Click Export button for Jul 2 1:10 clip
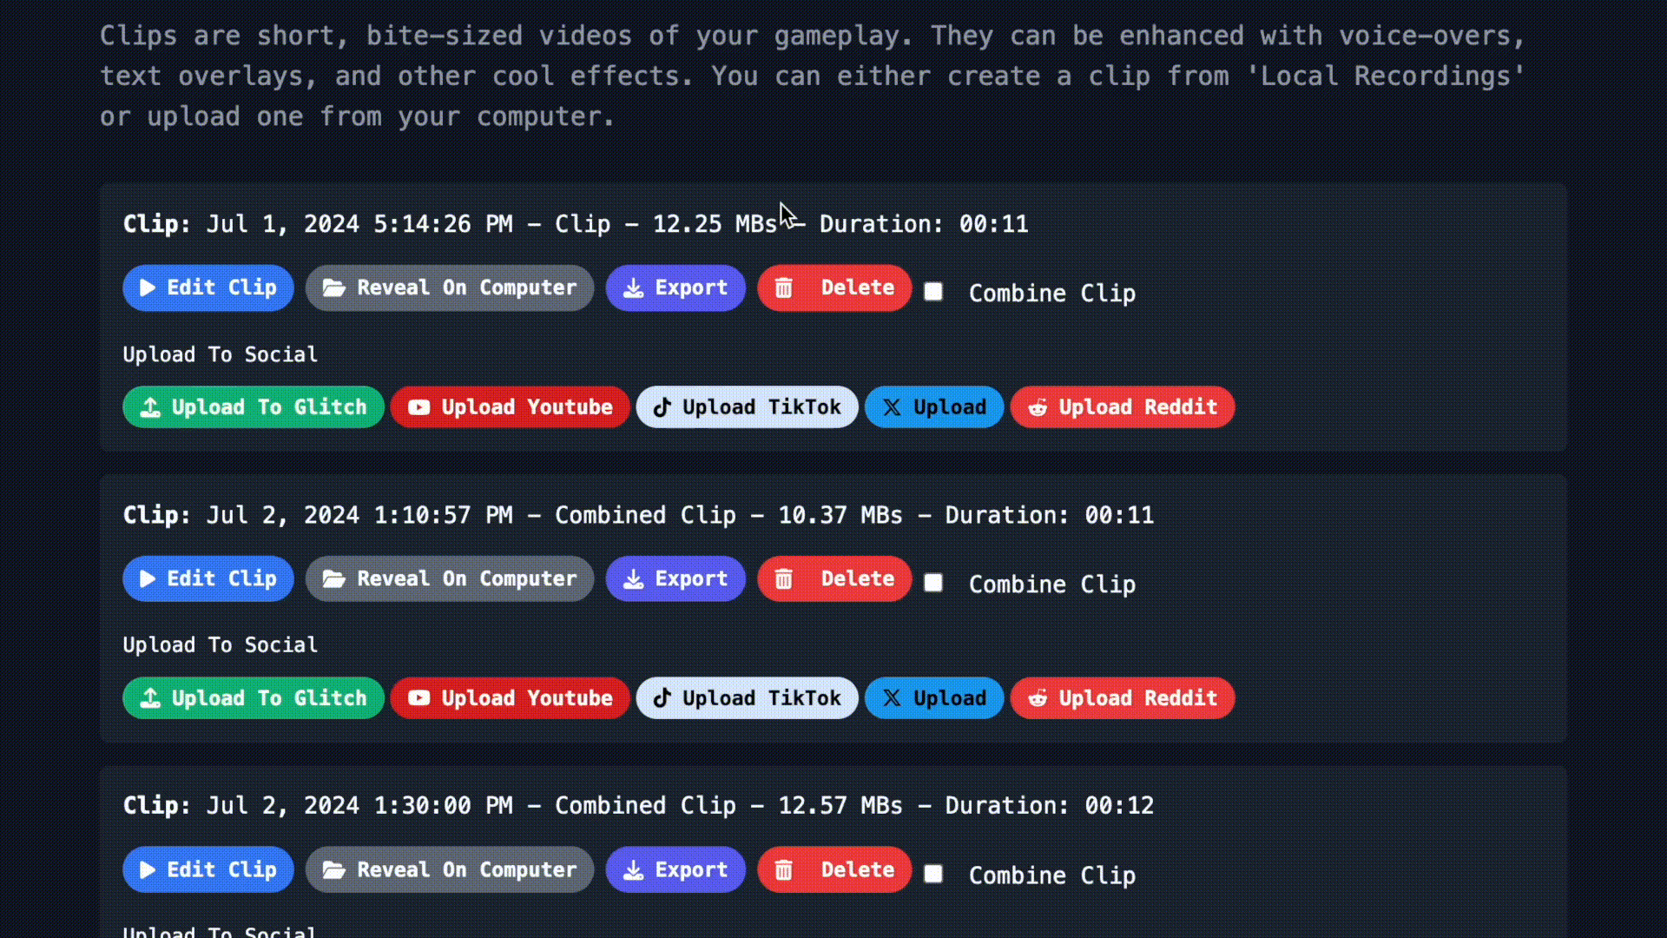The width and height of the screenshot is (1667, 938). coord(676,578)
